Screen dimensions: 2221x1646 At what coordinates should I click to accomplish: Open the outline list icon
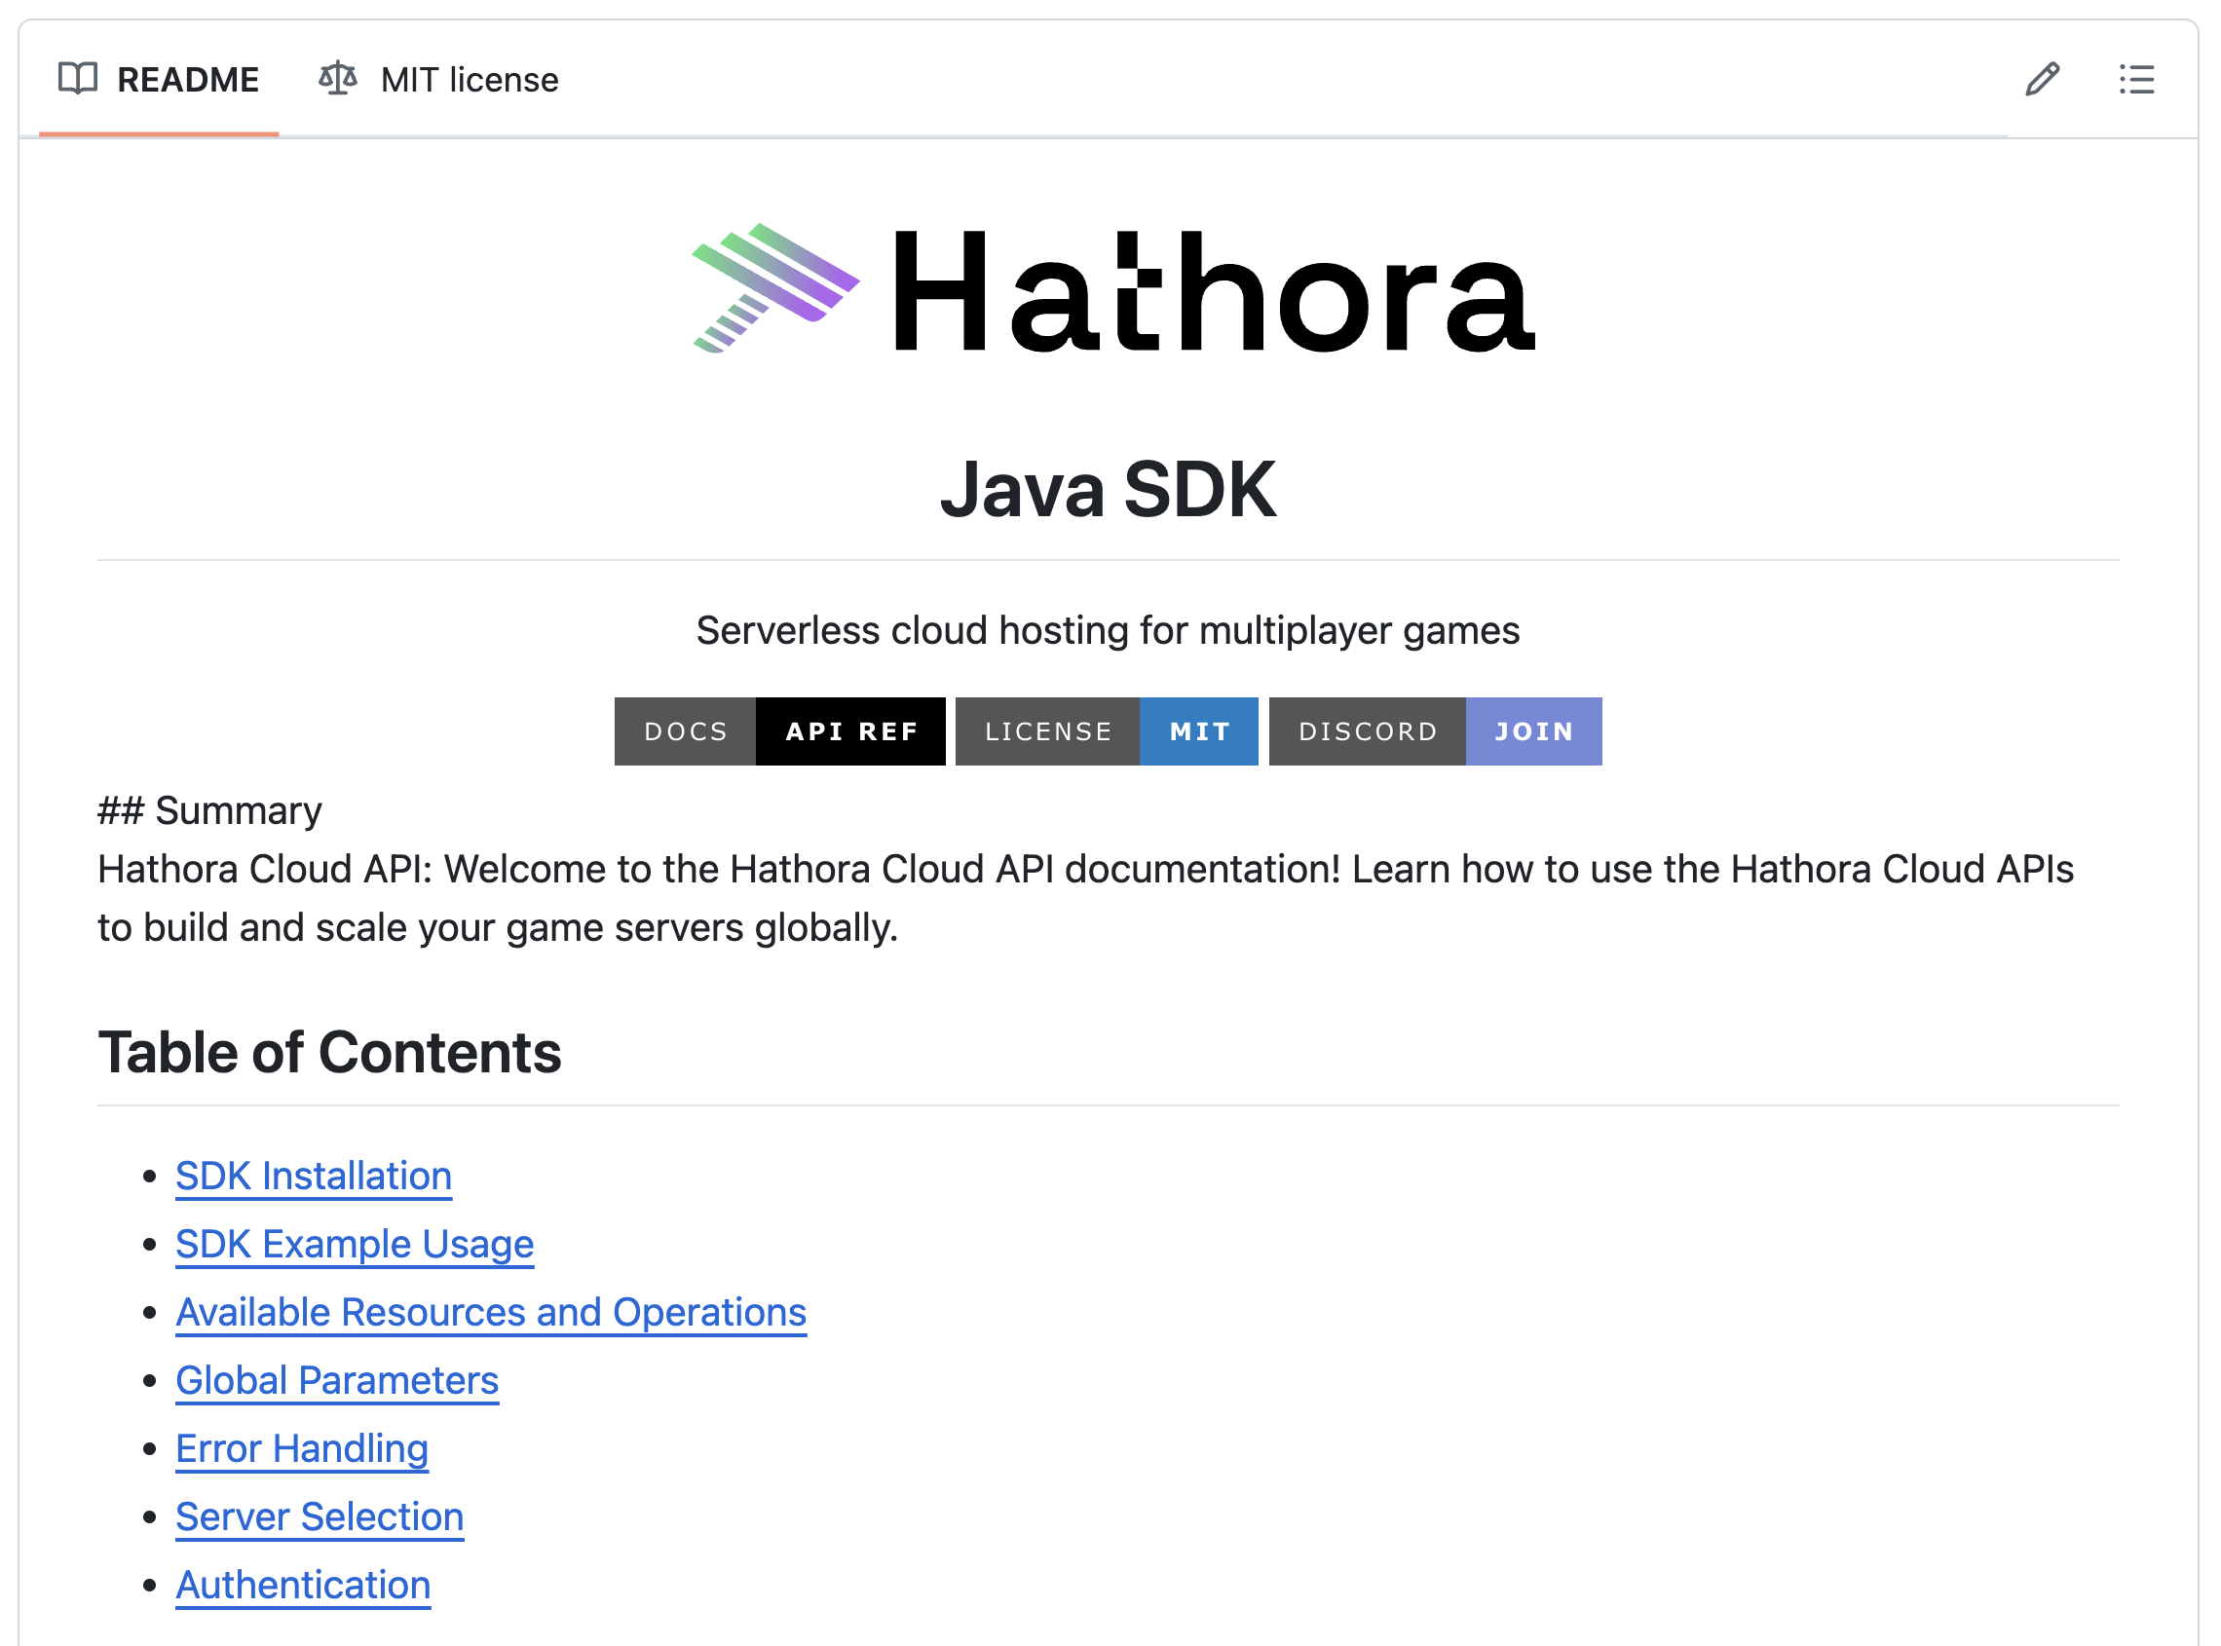tap(2135, 79)
